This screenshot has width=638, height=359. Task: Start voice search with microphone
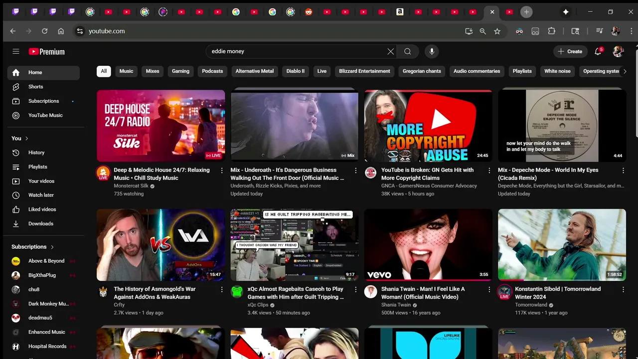click(x=432, y=51)
